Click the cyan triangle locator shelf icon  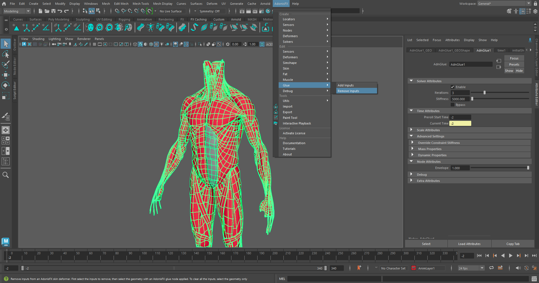pyautogui.click(x=16, y=27)
